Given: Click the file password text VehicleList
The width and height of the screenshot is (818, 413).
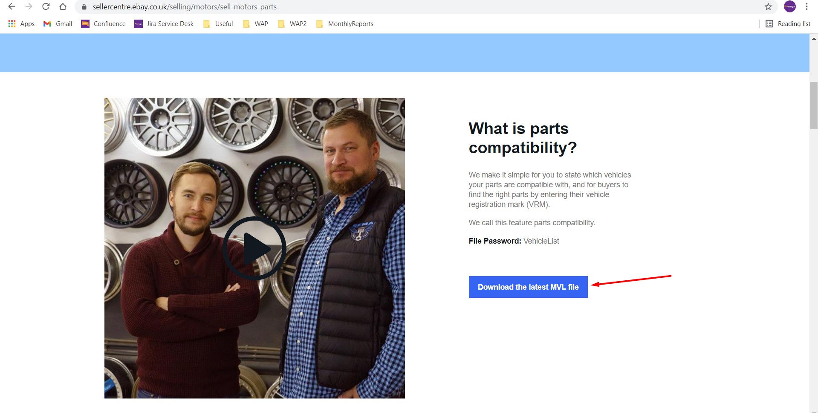Looking at the screenshot, I should point(541,241).
